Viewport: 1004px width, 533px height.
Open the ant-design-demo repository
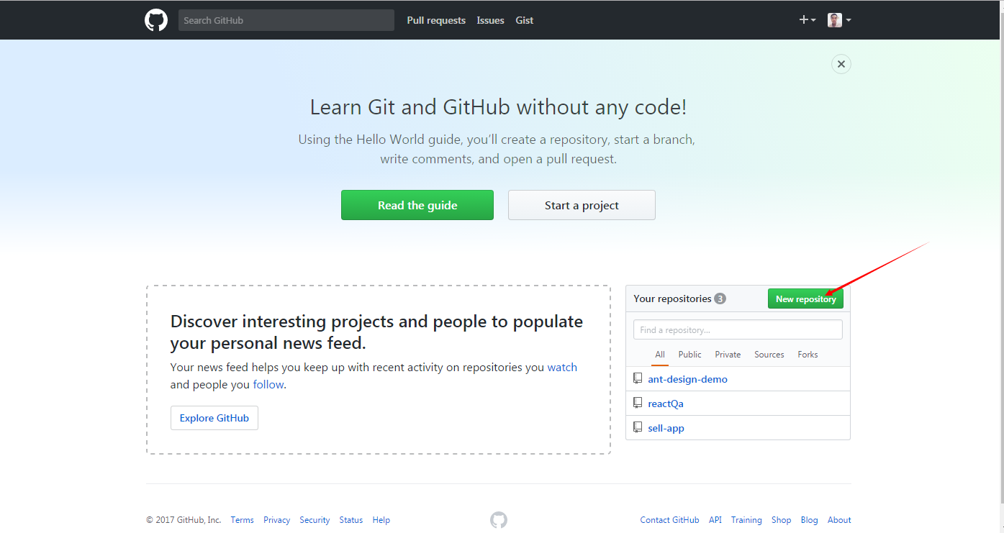pos(687,379)
